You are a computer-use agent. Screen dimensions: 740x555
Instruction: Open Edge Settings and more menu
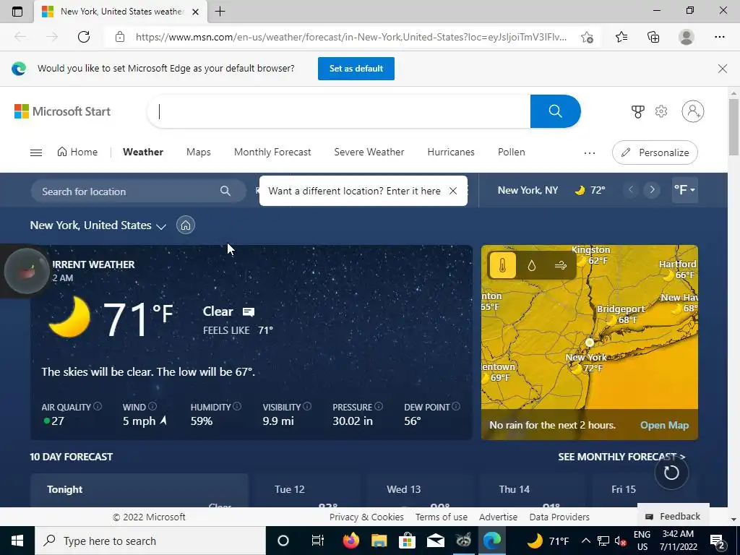click(719, 37)
